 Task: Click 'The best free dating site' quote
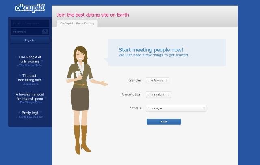pyautogui.click(x=30, y=77)
